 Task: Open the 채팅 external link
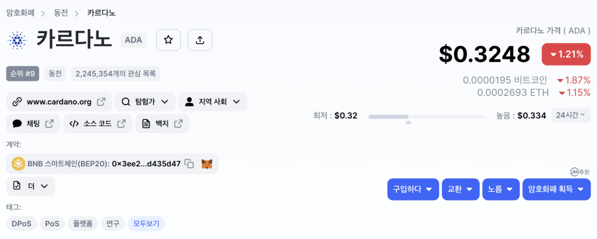tap(33, 123)
